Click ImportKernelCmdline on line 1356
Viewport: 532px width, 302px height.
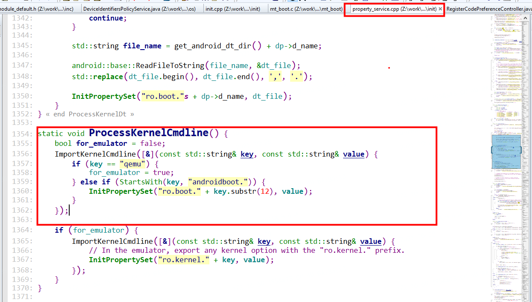(x=95, y=154)
